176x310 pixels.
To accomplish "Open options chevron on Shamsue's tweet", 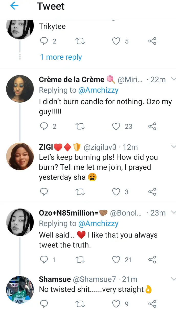I will coord(173,279).
